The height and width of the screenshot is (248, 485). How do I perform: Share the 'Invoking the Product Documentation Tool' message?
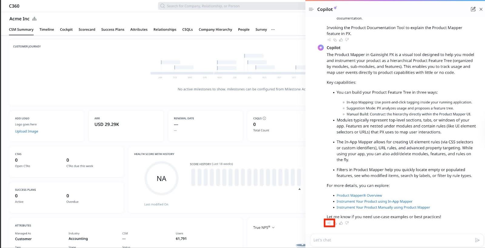click(x=329, y=40)
